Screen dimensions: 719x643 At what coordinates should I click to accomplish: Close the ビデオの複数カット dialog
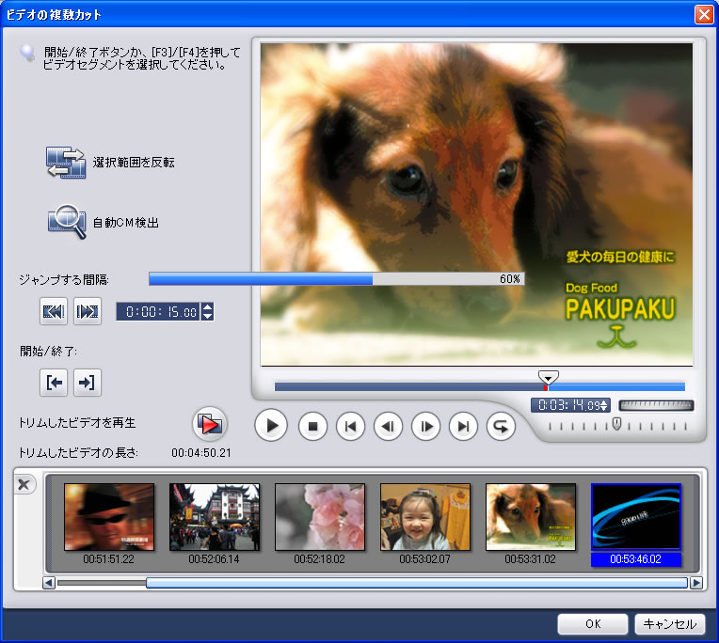tap(703, 15)
